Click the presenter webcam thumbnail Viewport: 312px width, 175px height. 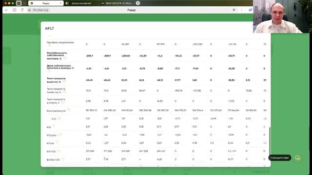click(283, 17)
